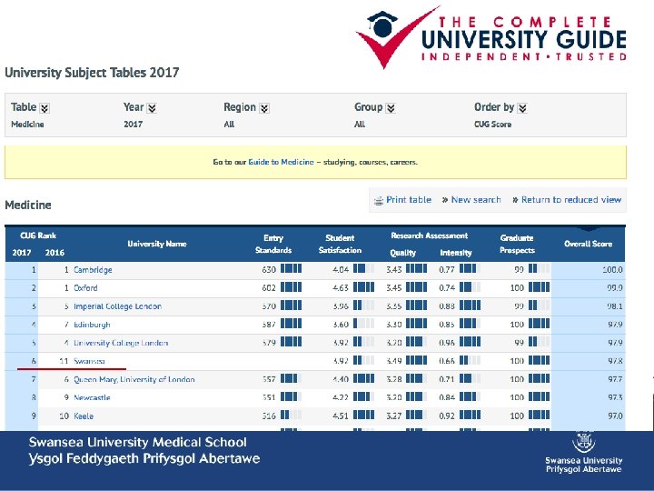
Task: Sort by Student Satisfaction column header
Action: click(x=340, y=244)
